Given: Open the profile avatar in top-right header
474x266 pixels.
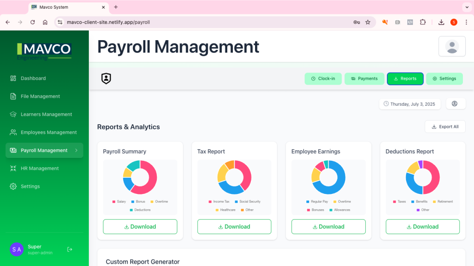Looking at the screenshot, I should 452,46.
